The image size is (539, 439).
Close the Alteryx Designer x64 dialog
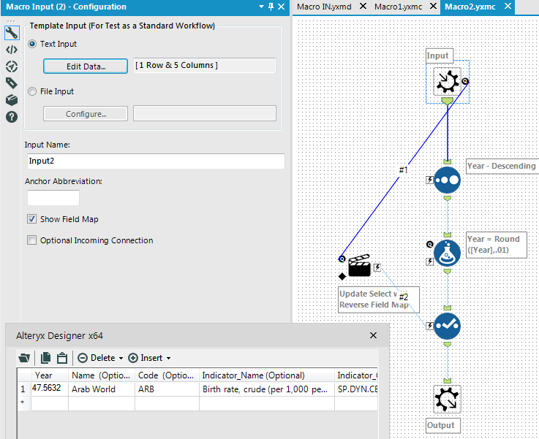(x=373, y=335)
